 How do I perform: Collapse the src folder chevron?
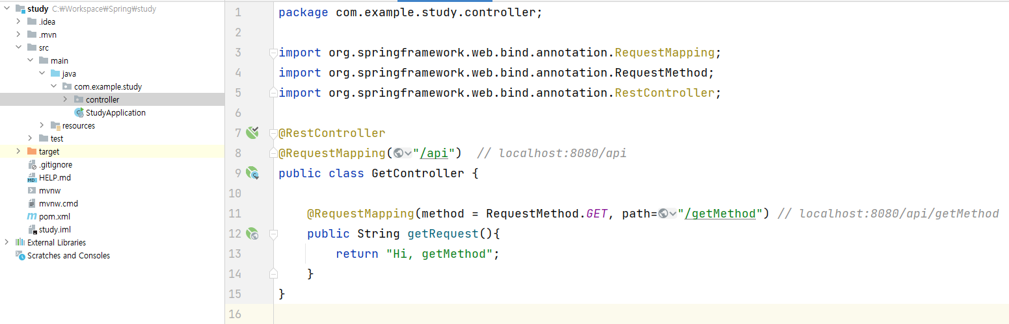(19, 48)
